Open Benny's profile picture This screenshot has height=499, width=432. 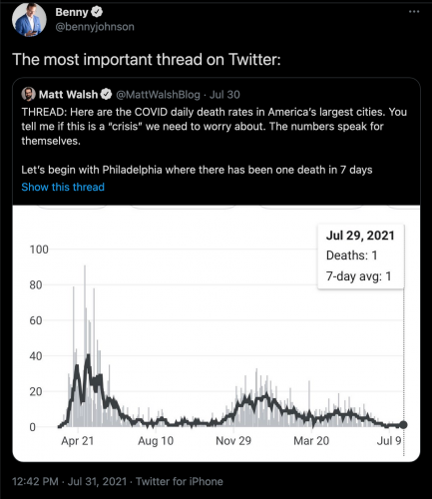[x=29, y=19]
